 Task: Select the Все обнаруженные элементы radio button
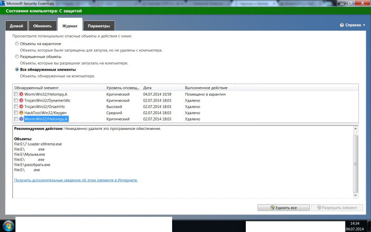17,69
